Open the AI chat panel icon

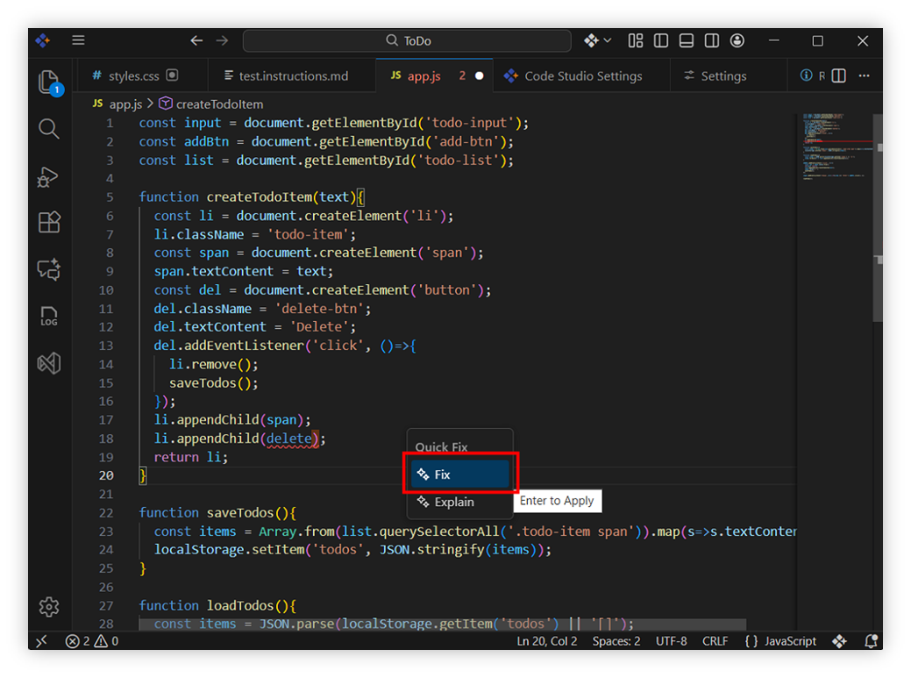49,269
